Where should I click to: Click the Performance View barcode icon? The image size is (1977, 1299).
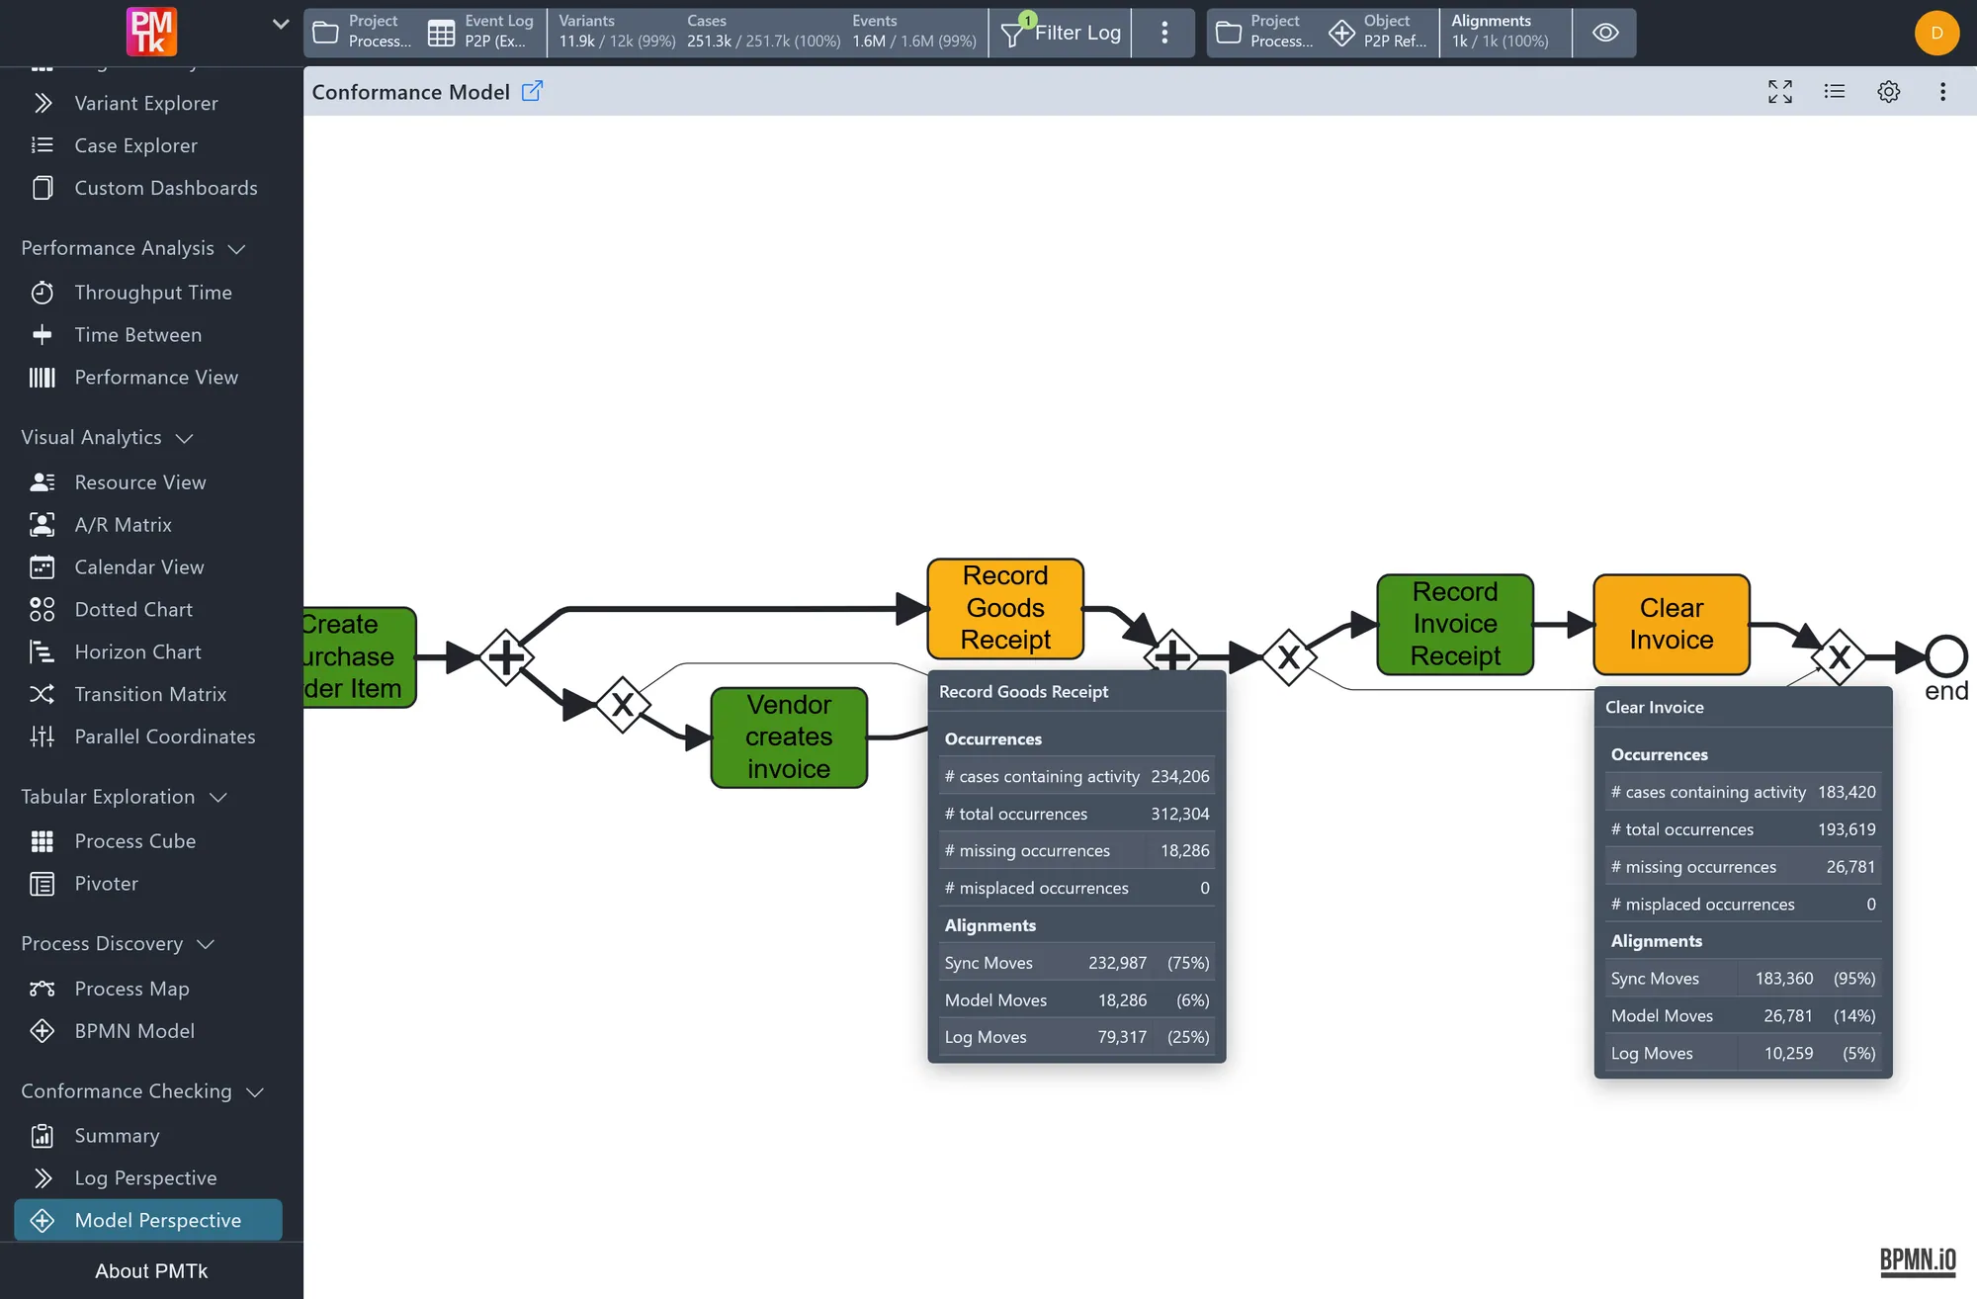point(42,378)
